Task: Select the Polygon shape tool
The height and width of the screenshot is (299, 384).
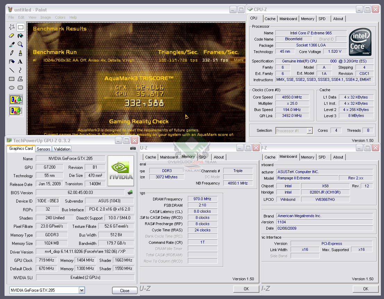Action: pos(20,79)
